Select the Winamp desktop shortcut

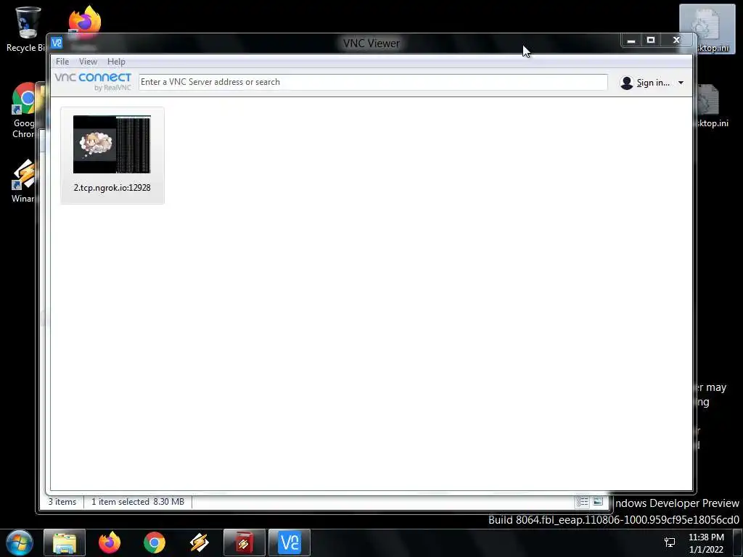(x=22, y=181)
